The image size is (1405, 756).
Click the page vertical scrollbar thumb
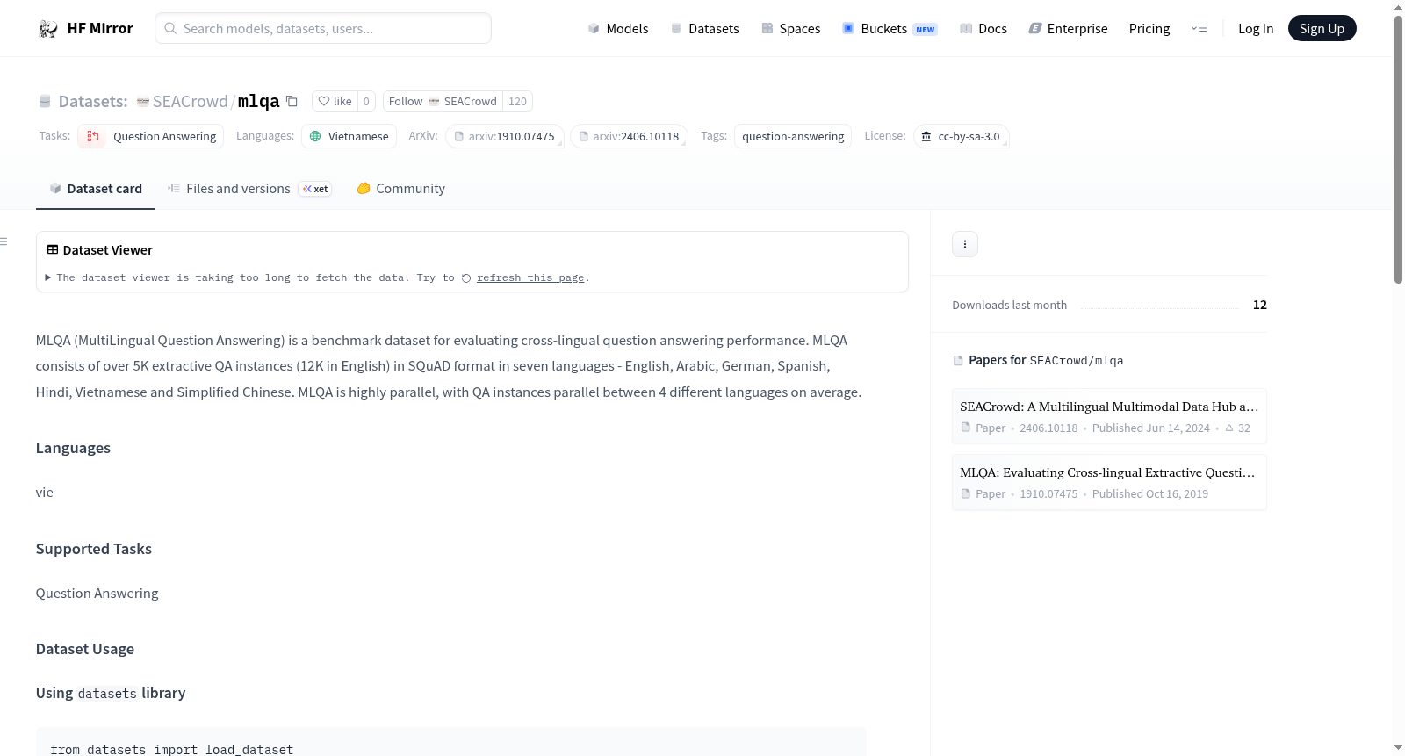click(x=1398, y=149)
